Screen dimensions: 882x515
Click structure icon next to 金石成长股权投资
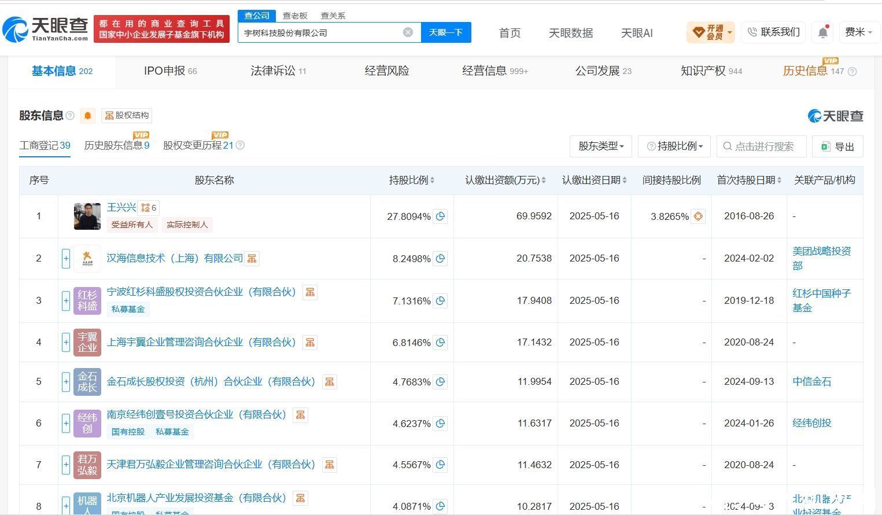point(329,382)
